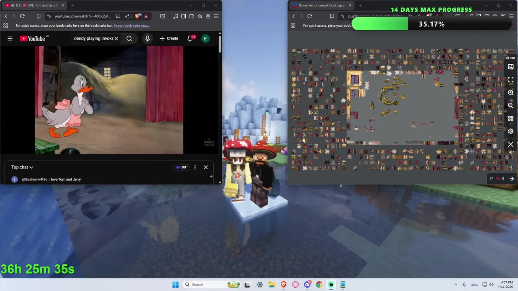Switch ENG input language in tray
This screenshot has height=291, width=518.
[x=475, y=285]
